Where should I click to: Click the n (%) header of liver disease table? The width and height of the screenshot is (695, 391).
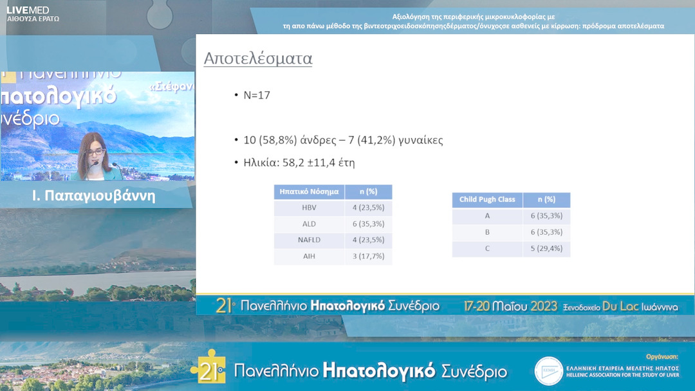pyautogui.click(x=368, y=192)
